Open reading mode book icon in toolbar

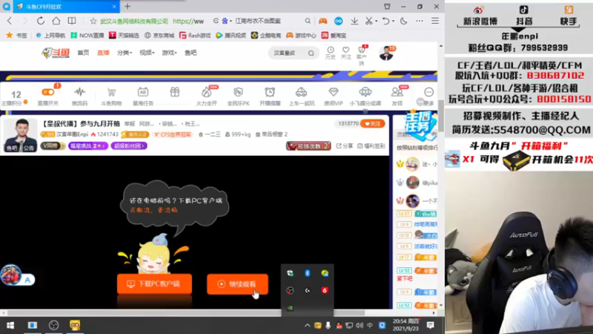(72, 21)
